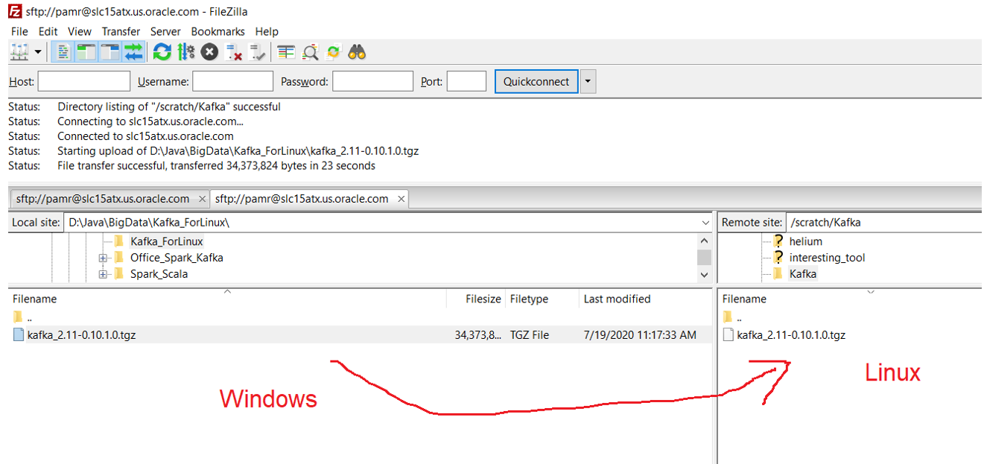The width and height of the screenshot is (984, 464).
Task: Open the Local site path dropdown
Action: coord(705,222)
